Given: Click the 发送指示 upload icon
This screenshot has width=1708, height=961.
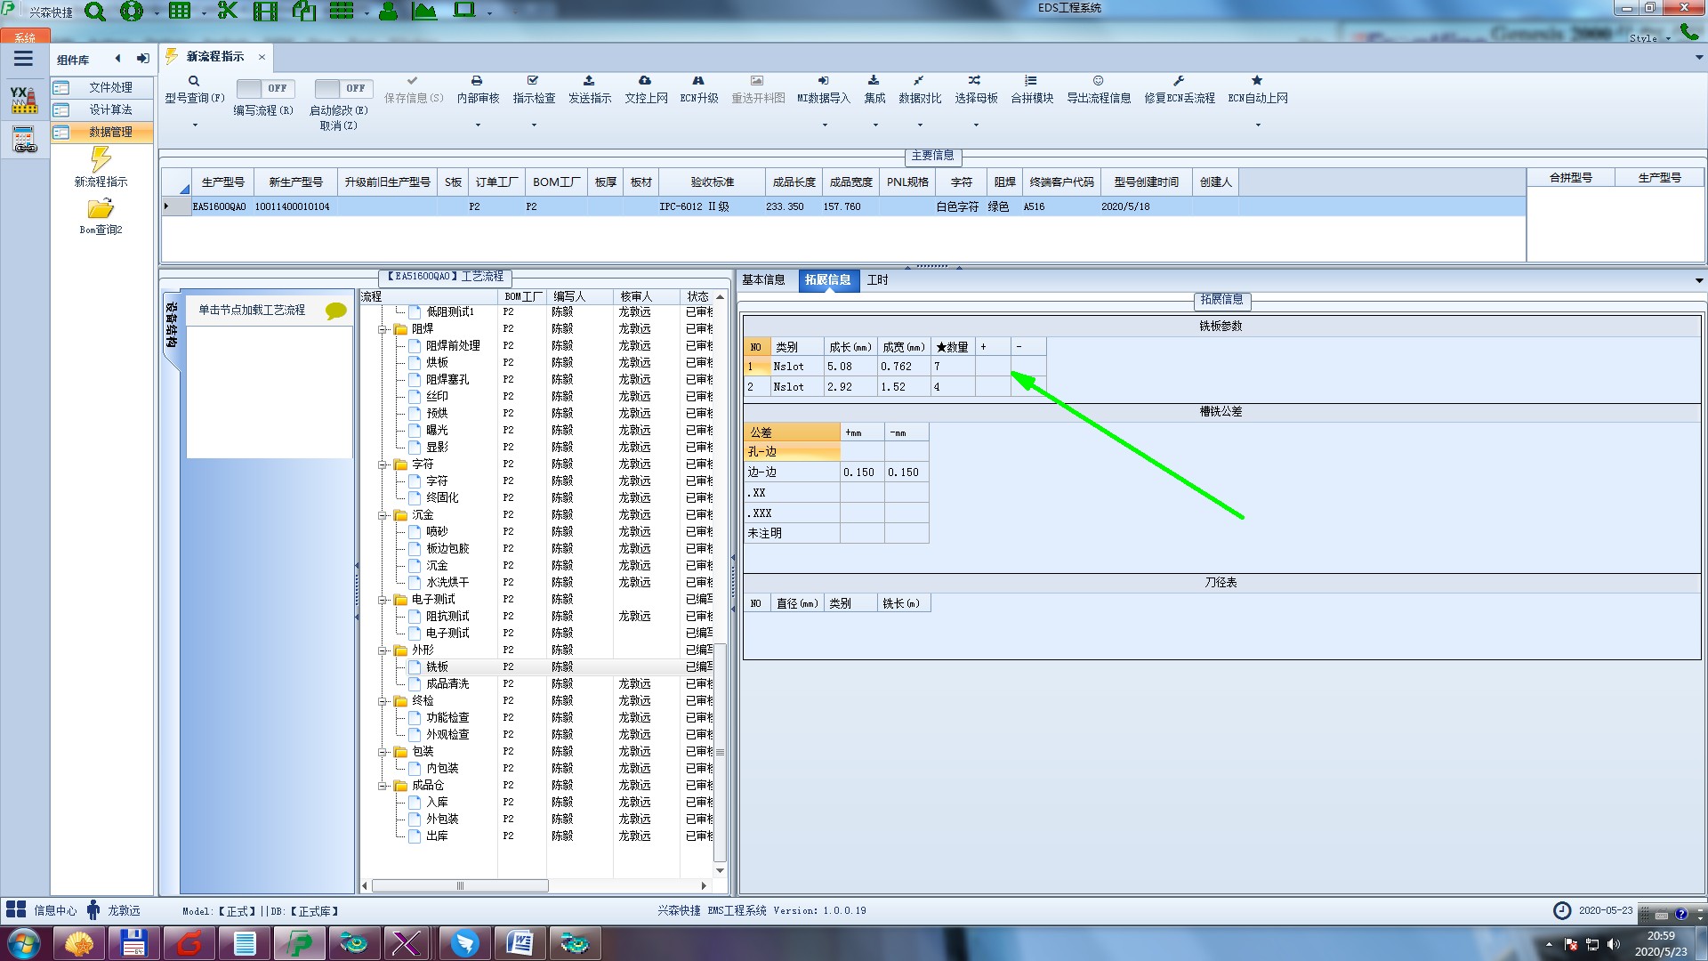Looking at the screenshot, I should [x=589, y=81].
